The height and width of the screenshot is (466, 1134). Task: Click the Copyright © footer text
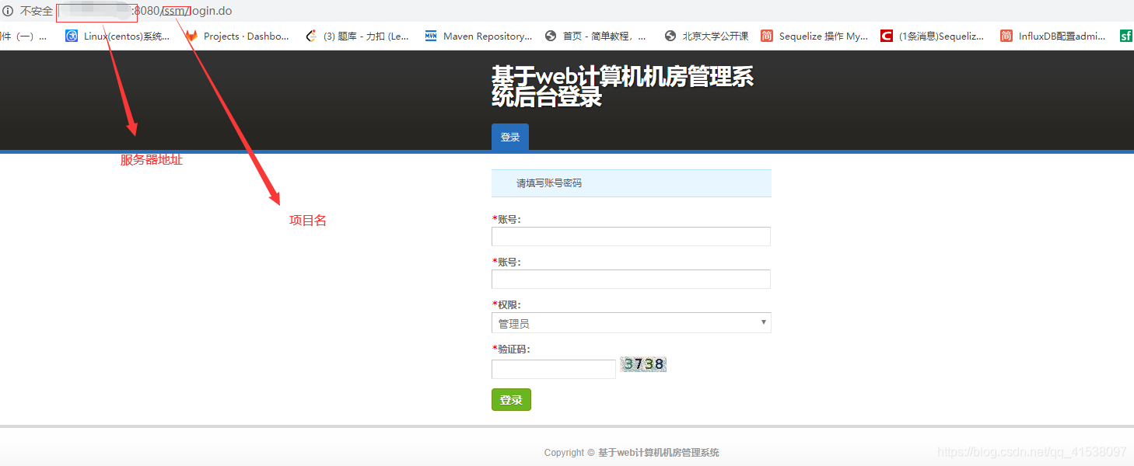[x=569, y=453]
